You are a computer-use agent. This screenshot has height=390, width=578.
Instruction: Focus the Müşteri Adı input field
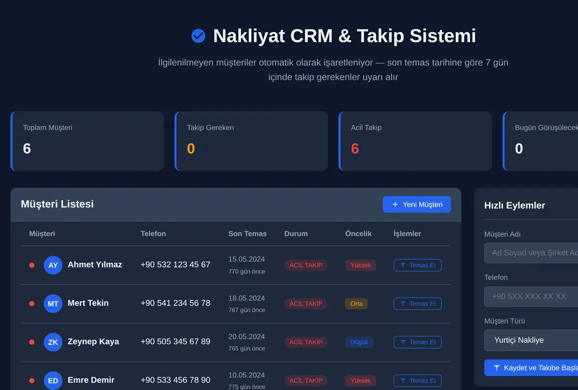tap(531, 252)
